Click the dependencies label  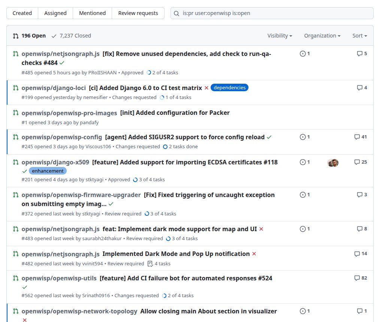pyautogui.click(x=229, y=87)
